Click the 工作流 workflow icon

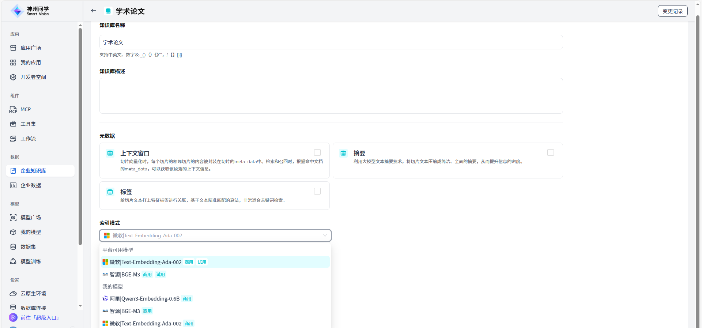[x=13, y=139]
